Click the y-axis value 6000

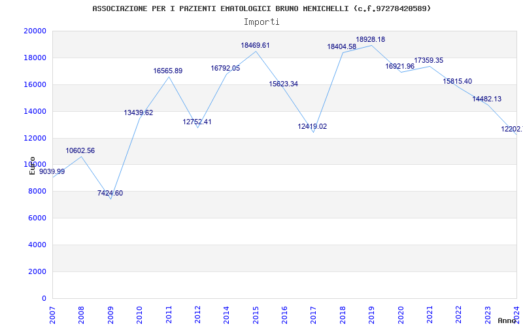tap(37, 218)
